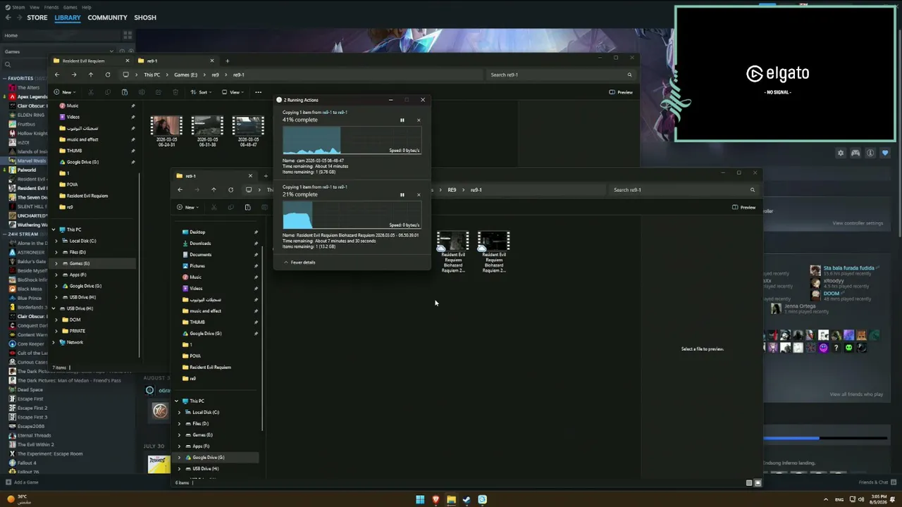Toggle the Preview pane in the front Explorer window

pos(743,208)
